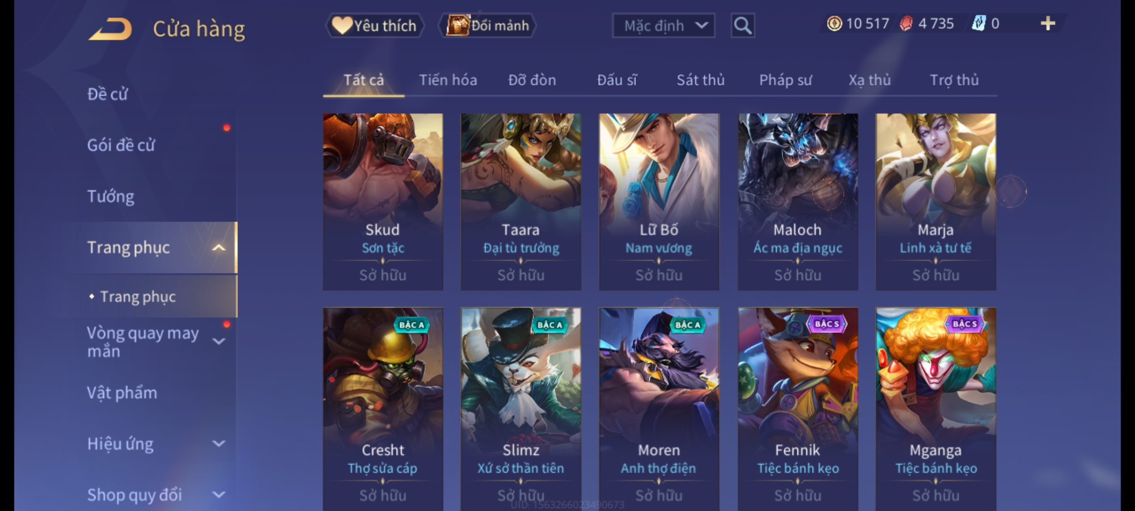
Task: Open Yêu thích favorites heart button
Action: (x=375, y=26)
